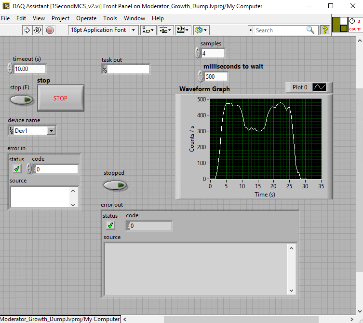Click the Run arrow toolbar icon
363x323 pixels.
point(27,30)
